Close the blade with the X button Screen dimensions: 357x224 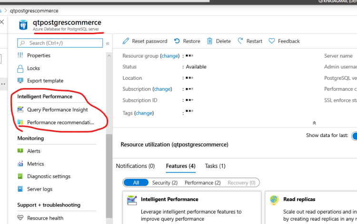[x=2, y=22]
